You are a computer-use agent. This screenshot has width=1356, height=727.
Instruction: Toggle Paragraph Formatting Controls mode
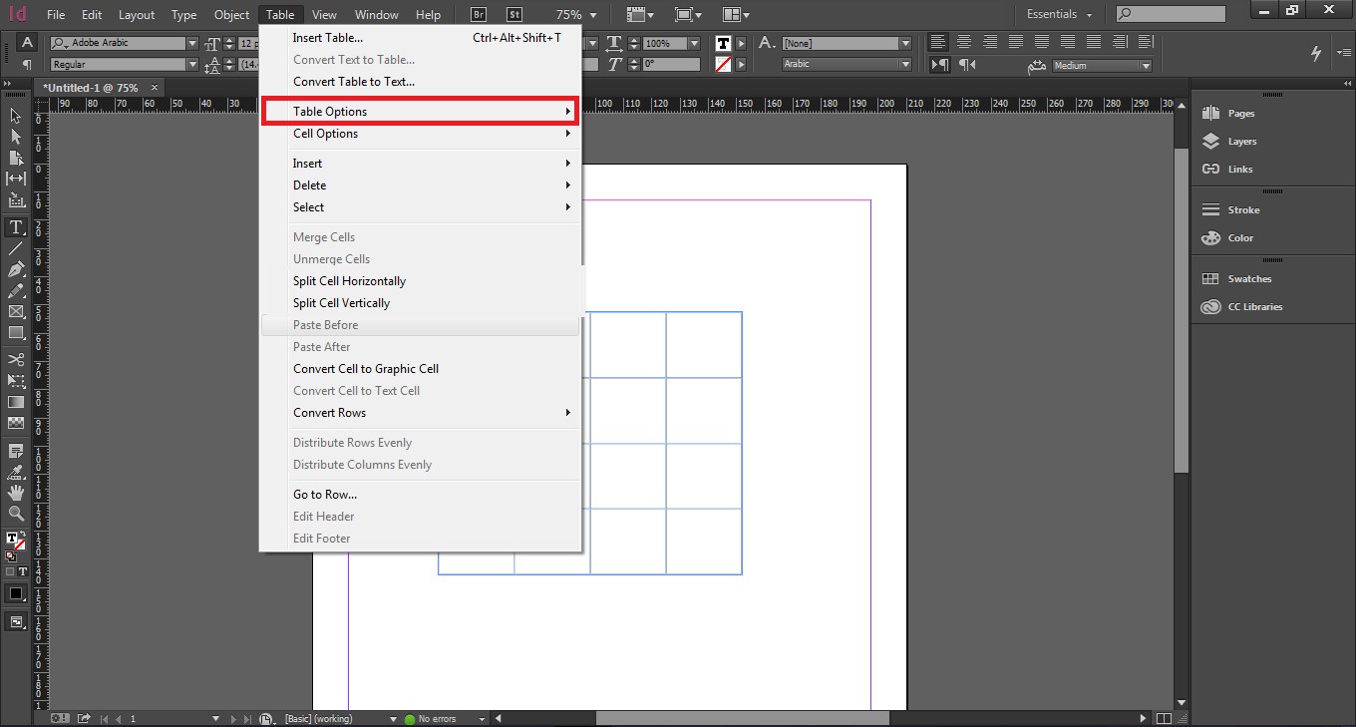click(27, 65)
